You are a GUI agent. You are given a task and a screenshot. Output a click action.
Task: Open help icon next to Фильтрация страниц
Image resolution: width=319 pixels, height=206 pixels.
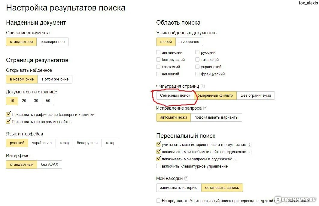pos(203,86)
